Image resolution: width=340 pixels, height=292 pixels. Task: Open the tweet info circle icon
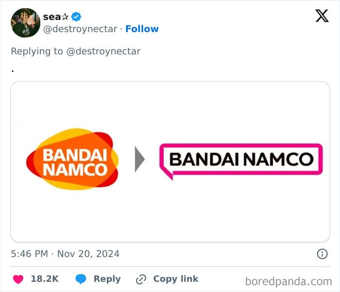(x=322, y=254)
